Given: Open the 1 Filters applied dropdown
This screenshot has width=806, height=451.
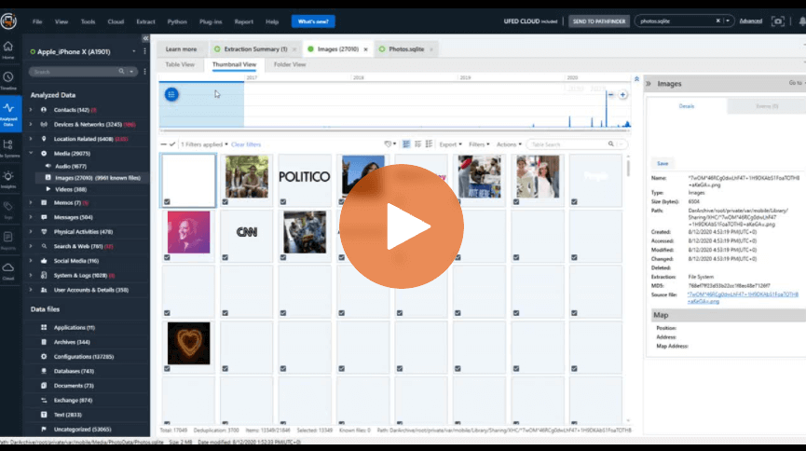Looking at the screenshot, I should tap(204, 144).
